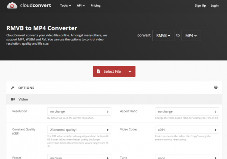Click the 'Resolution' label

(x=20, y=111)
